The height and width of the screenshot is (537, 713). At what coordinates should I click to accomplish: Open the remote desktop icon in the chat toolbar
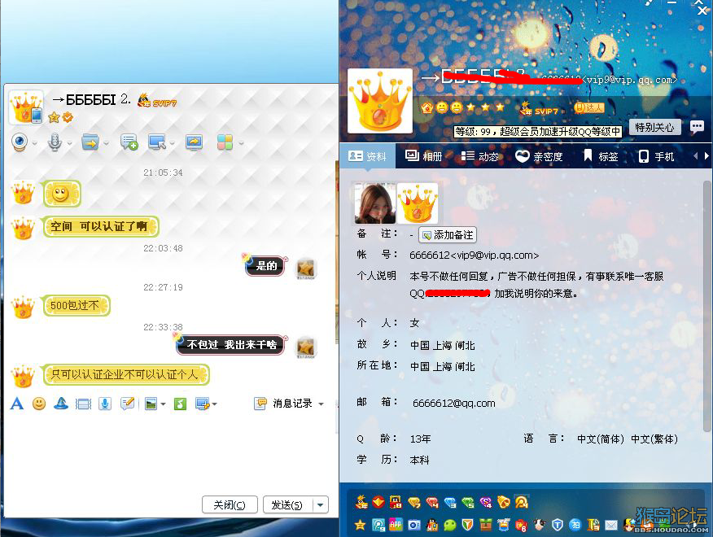coord(157,142)
